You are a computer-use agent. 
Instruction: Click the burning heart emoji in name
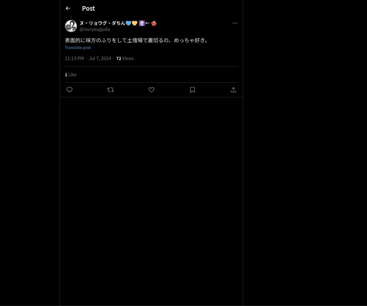click(x=154, y=23)
